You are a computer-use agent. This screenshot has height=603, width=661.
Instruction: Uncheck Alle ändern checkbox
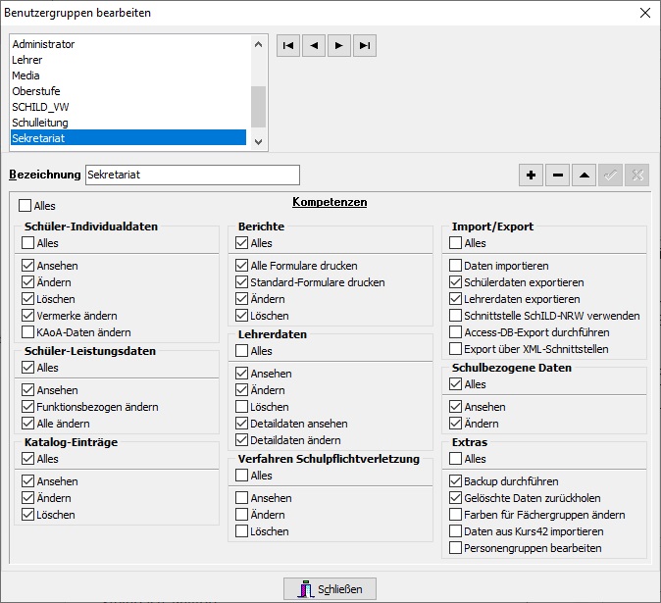pyautogui.click(x=27, y=423)
